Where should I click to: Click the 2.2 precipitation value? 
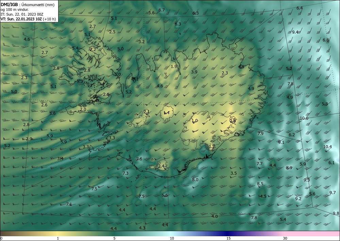tap(93, 49)
